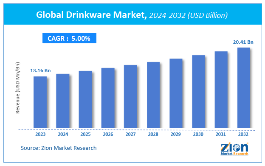Click the '2024-2032 (USD Billion)' subtitle

point(189,15)
